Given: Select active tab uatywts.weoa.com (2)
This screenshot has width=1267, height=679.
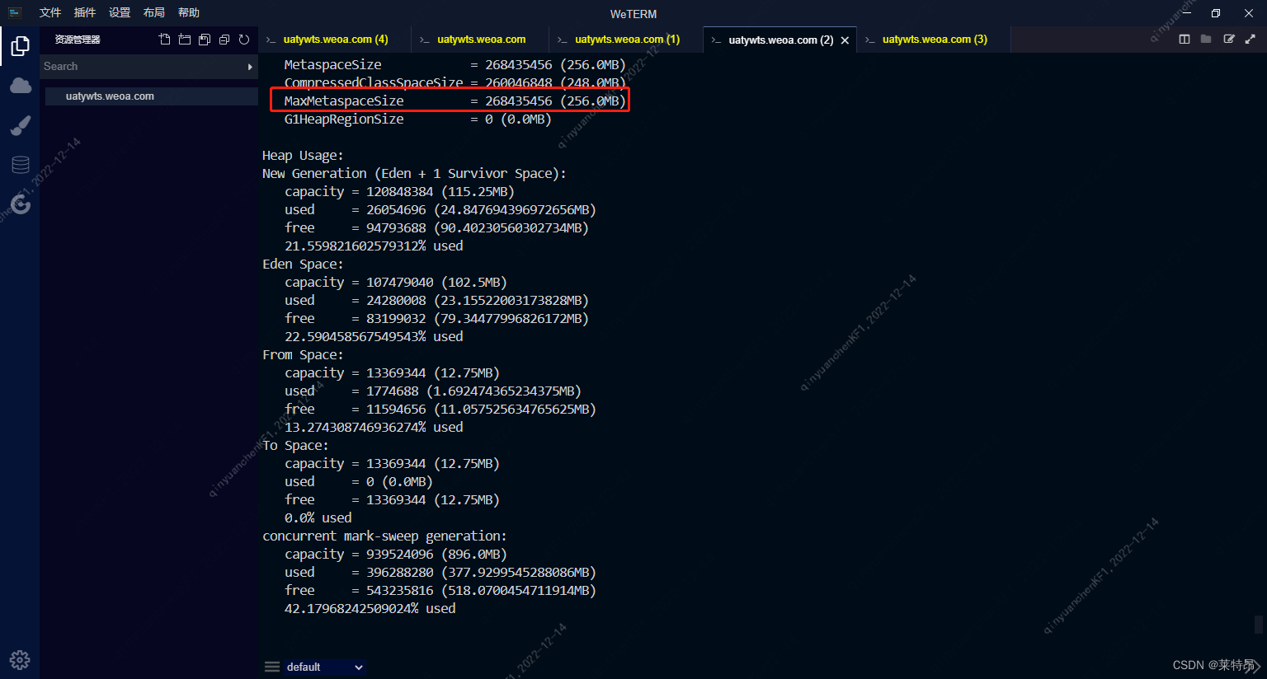Looking at the screenshot, I should tap(780, 40).
